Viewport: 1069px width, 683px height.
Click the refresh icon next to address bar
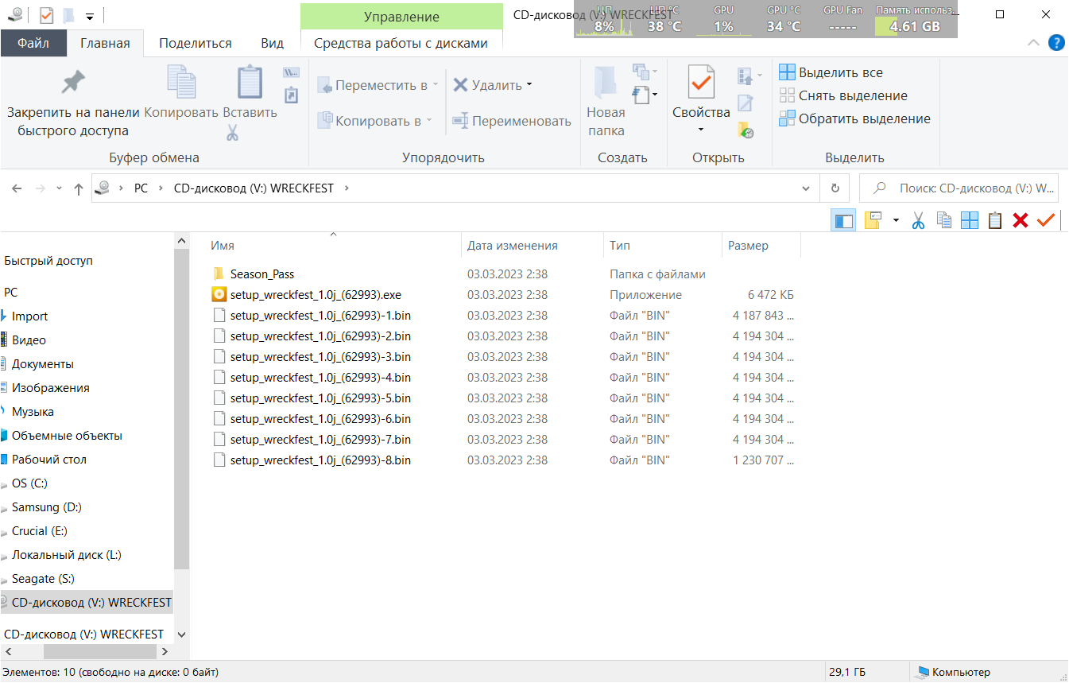tap(835, 188)
